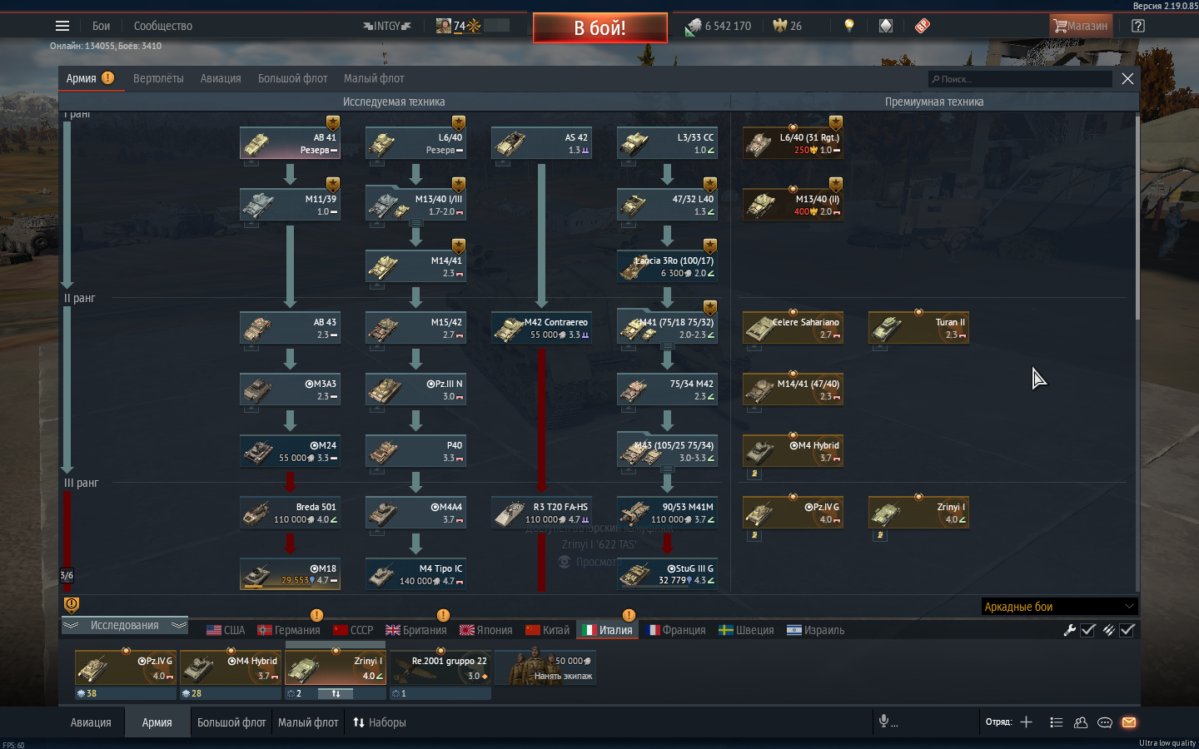This screenshot has width=1199, height=749.
Task: Select the Celere Sahariano premium card
Action: (793, 328)
